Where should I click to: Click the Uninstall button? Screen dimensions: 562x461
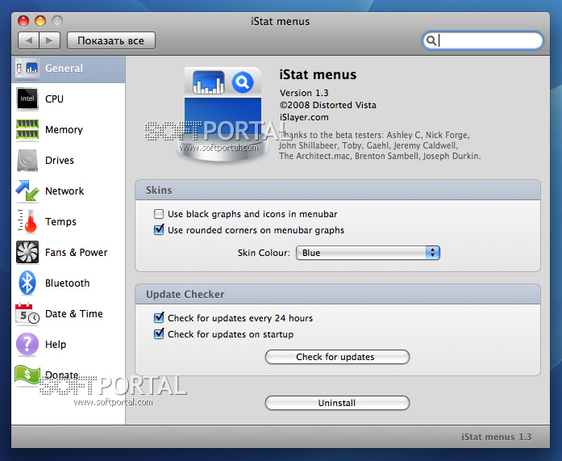click(337, 403)
